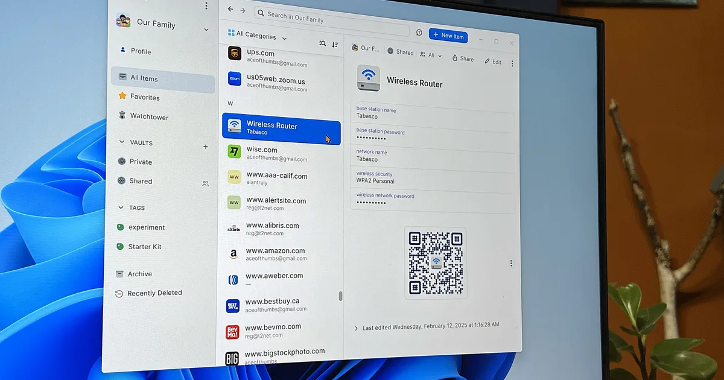Expand the All Categories dropdown
This screenshot has width=724, height=380.
(x=258, y=36)
